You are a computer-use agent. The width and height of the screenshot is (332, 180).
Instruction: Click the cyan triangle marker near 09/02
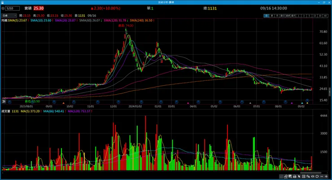click(302, 103)
